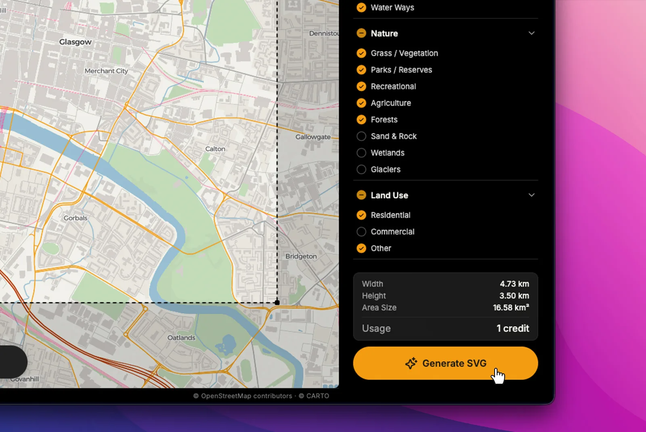Click the Merchant City map label
Image resolution: width=646 pixels, height=432 pixels.
coord(106,71)
